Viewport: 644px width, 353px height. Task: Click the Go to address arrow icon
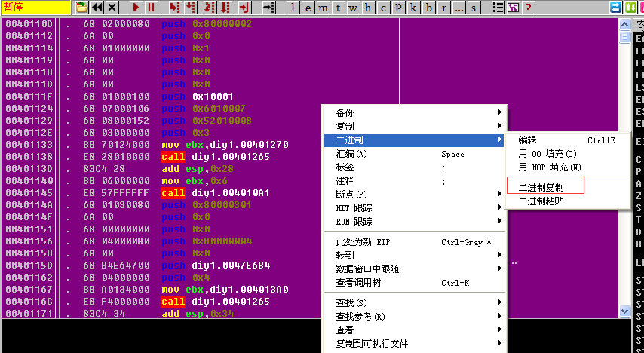click(x=268, y=7)
